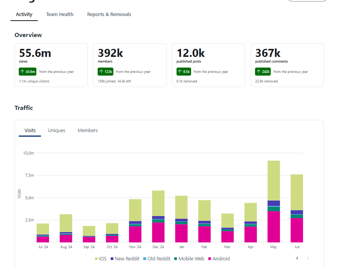Click the Nov '24 bar in chart
Viewport: 350px width, 268px height.
pos(135,221)
